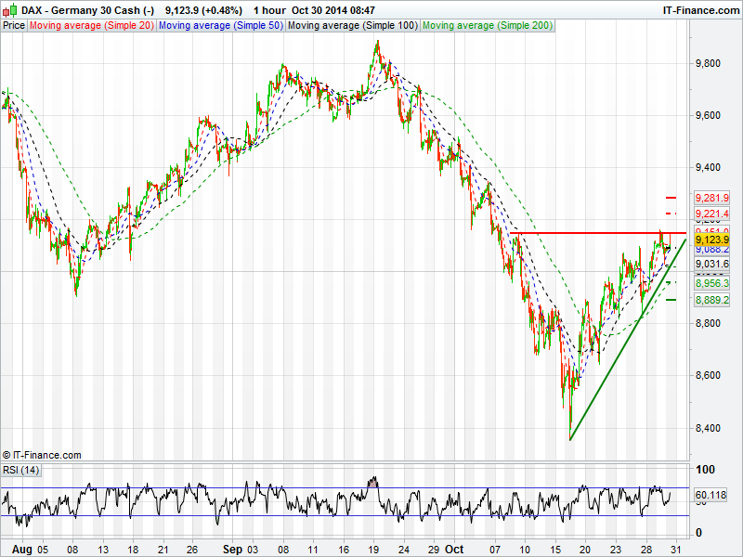The width and height of the screenshot is (743, 557).
Task: Click the 9,031.6 price level label
Action: click(711, 264)
